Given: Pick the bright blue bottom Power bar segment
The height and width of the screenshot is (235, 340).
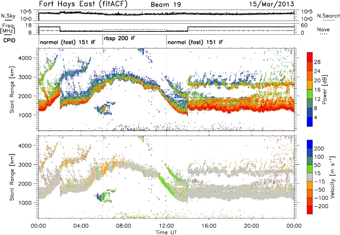Looking at the screenshot, I should 310,122.
